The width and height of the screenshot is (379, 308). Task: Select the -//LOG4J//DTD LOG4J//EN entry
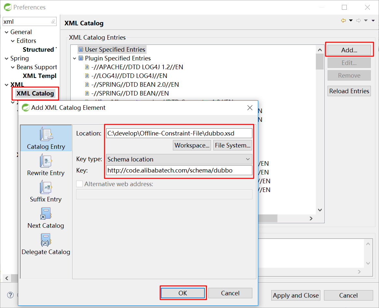click(x=129, y=76)
